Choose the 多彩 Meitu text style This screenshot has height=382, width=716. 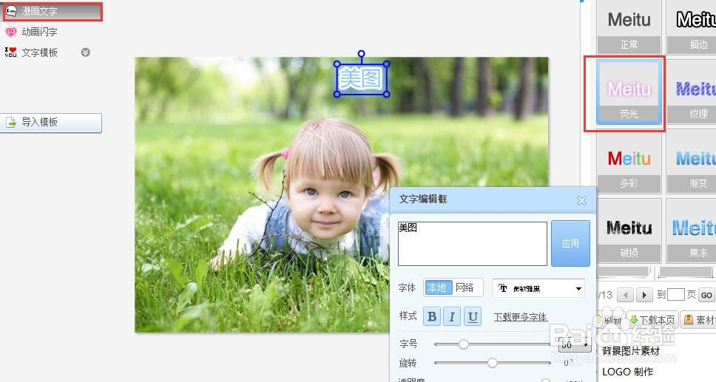click(629, 161)
